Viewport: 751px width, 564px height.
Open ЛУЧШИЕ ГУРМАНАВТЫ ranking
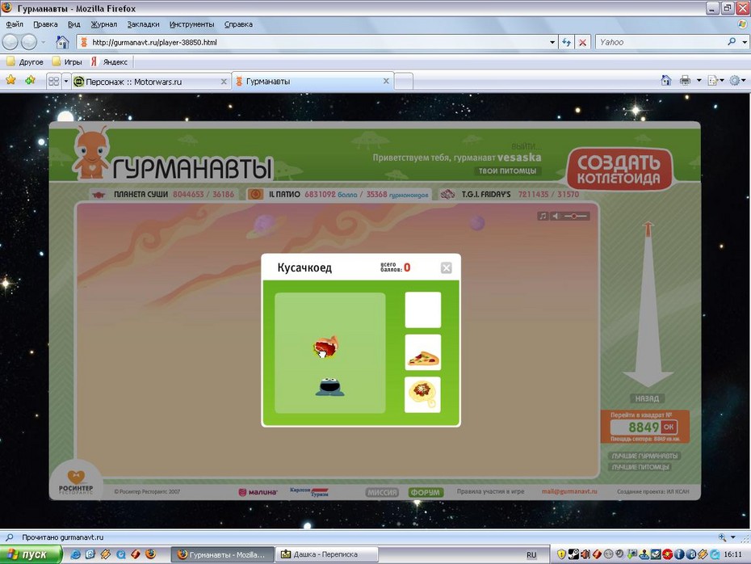[x=644, y=456]
